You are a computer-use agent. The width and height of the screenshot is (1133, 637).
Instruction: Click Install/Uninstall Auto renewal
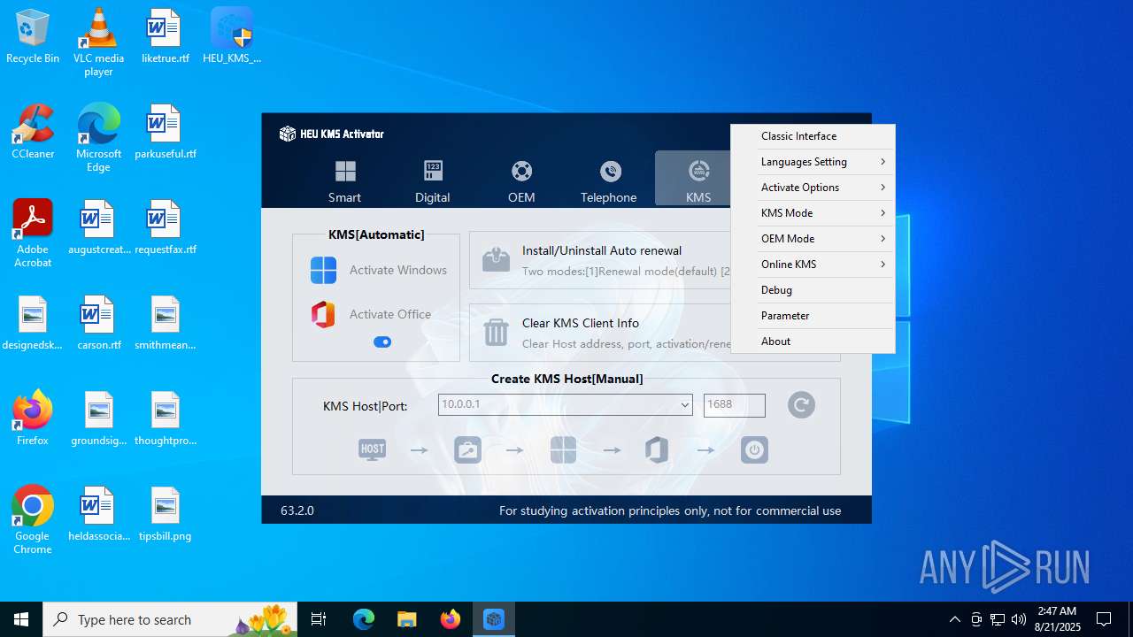click(602, 250)
